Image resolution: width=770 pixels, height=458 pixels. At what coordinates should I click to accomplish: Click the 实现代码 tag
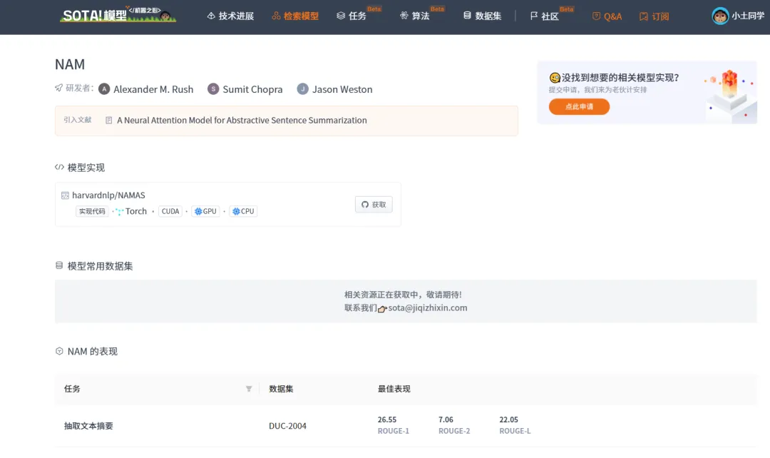pos(92,211)
